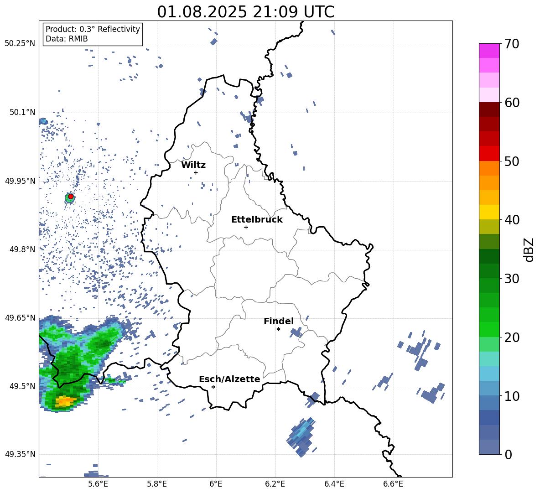This screenshot has height=493, width=540.
Task: Click the colorbar tick value 10
Action: pyautogui.click(x=512, y=396)
